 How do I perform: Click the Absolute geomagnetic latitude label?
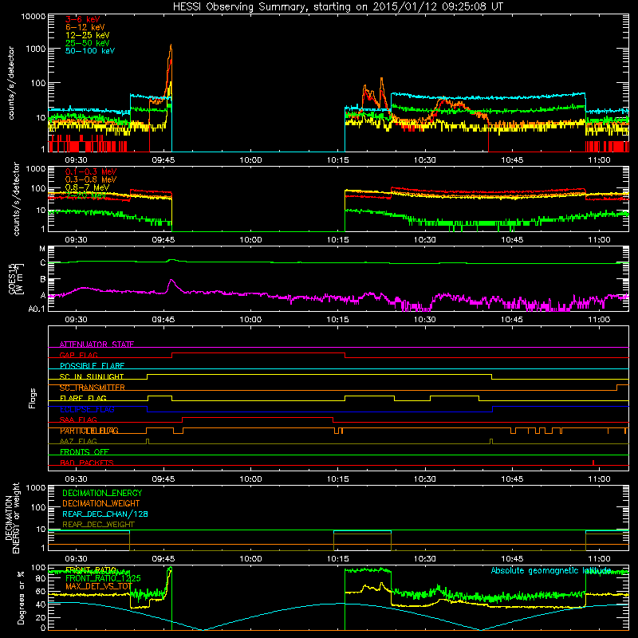pyautogui.click(x=551, y=571)
